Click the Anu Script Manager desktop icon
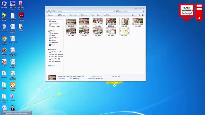 tap(13, 5)
